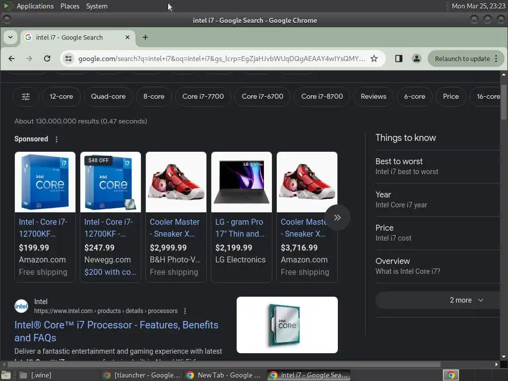
Task: Open three-dot menu beside intel.com result
Action: click(x=185, y=311)
